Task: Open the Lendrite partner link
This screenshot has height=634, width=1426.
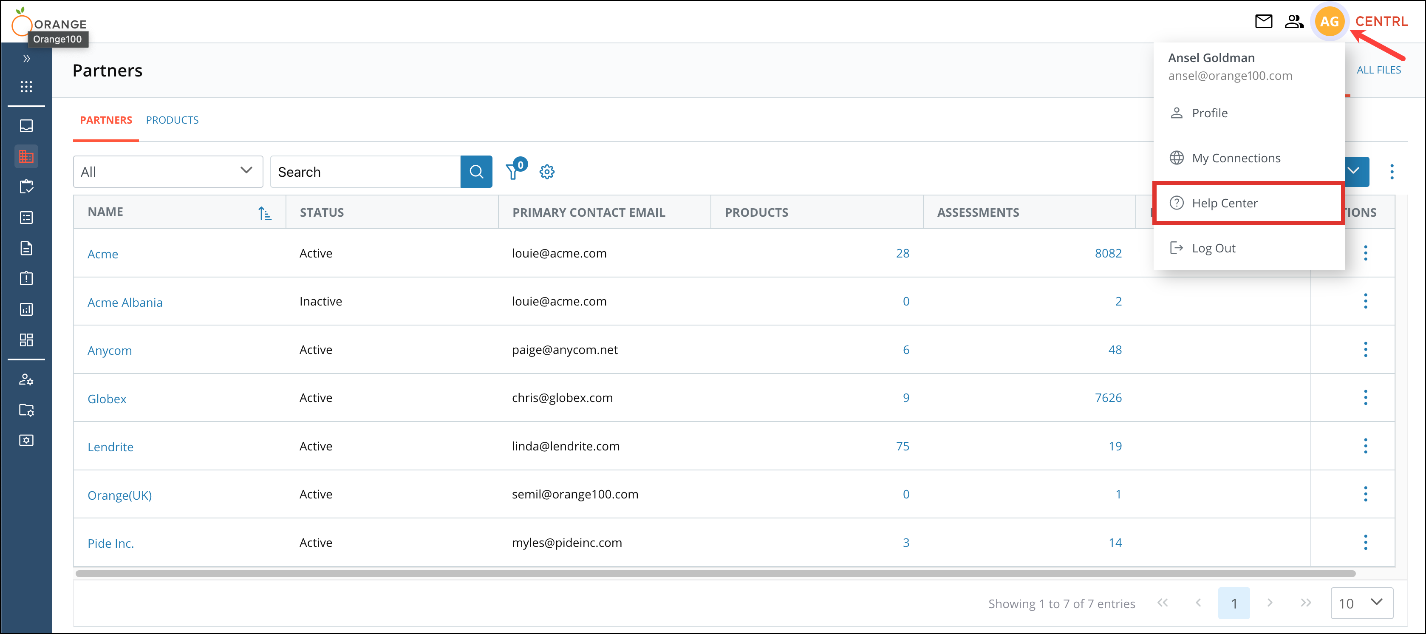Action: coord(110,447)
